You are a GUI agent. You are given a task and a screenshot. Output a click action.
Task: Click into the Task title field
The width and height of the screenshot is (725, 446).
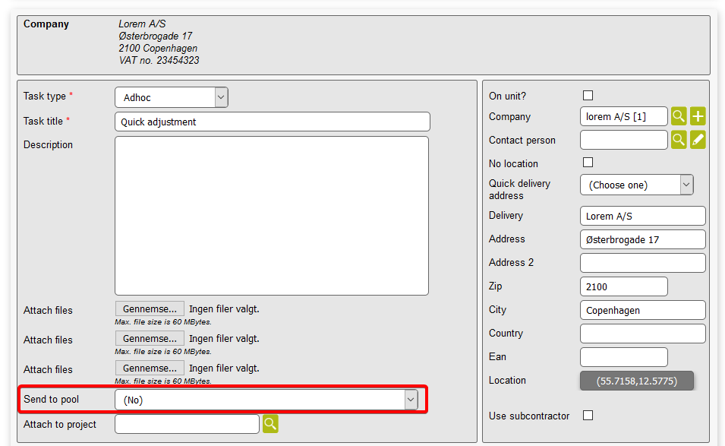click(272, 122)
